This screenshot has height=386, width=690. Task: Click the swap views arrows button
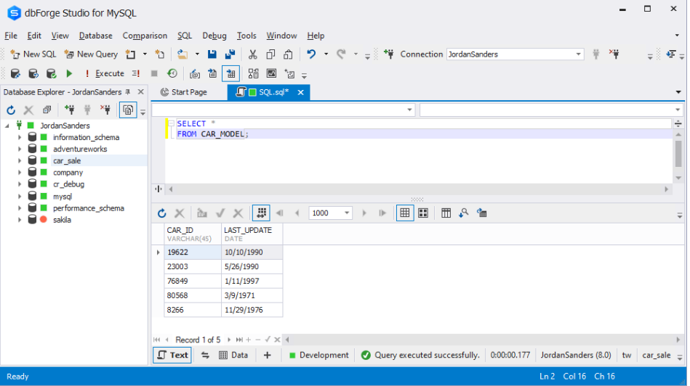tap(205, 355)
